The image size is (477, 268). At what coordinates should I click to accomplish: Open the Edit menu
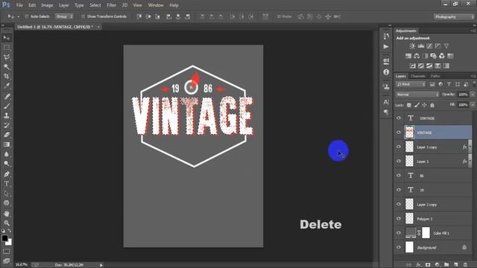click(32, 5)
